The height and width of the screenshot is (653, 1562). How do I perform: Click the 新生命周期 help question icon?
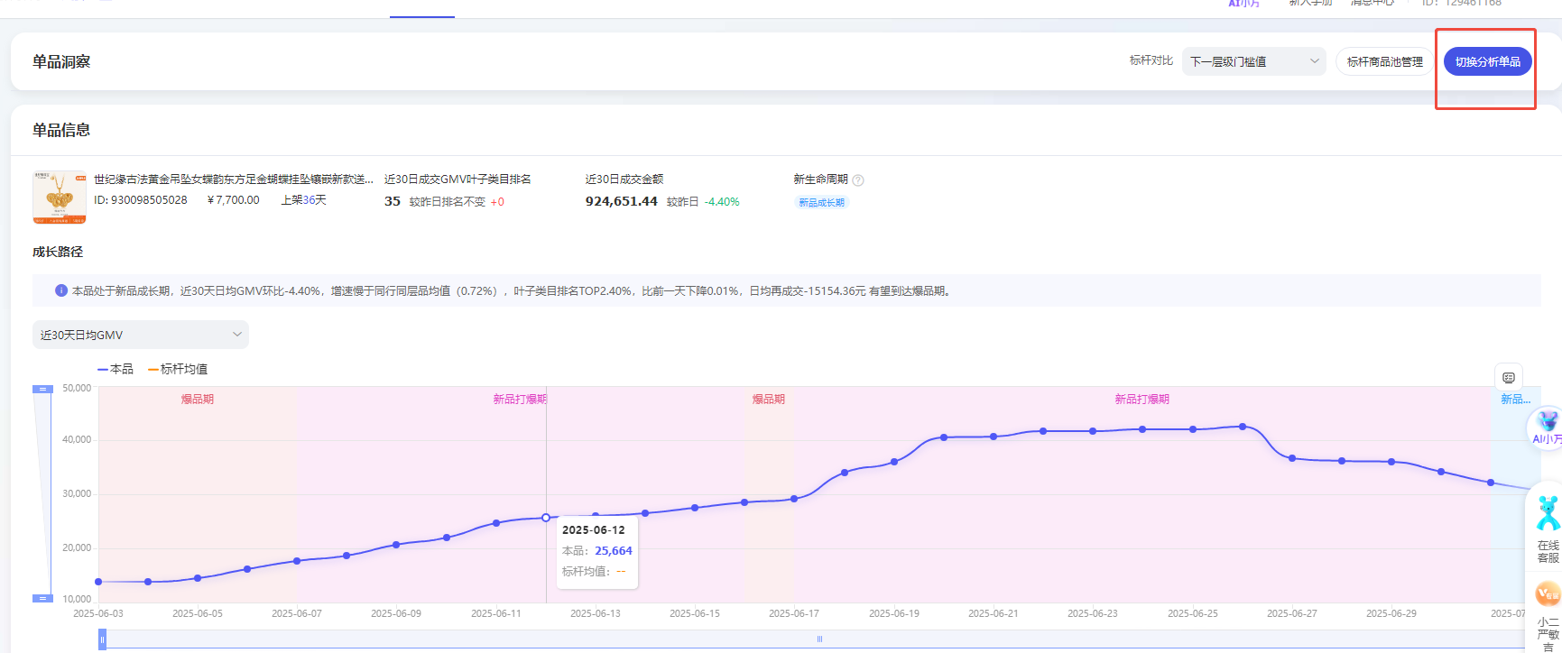[858, 180]
